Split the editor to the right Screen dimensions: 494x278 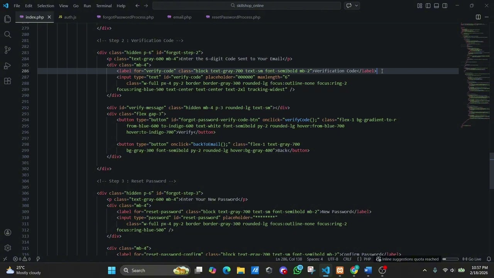point(478,17)
